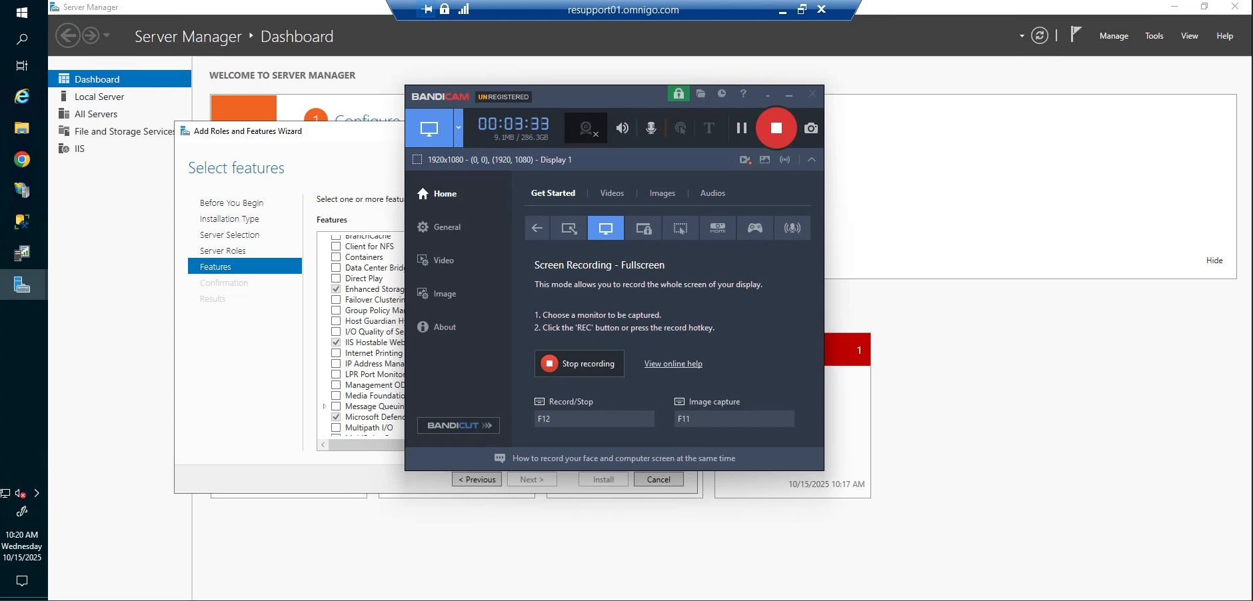
Task: Click the microphone icon on the recording bar
Action: [x=650, y=128]
